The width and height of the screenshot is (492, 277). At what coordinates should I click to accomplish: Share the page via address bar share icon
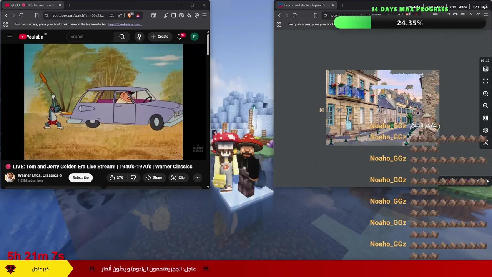(120, 15)
